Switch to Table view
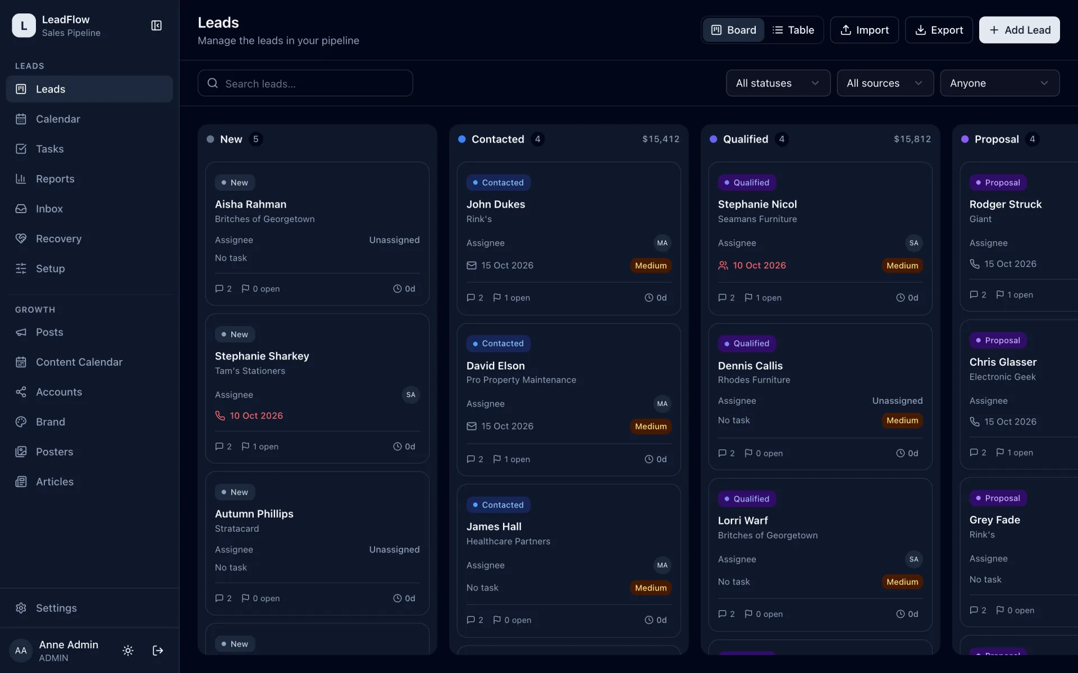The width and height of the screenshot is (1078, 673). point(793,30)
